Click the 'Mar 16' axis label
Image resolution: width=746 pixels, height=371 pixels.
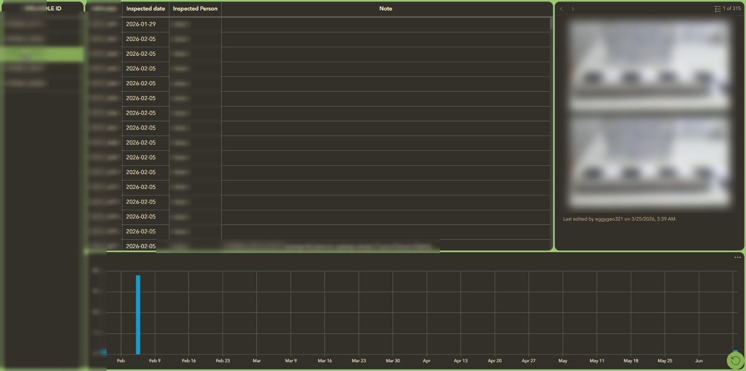coord(325,361)
